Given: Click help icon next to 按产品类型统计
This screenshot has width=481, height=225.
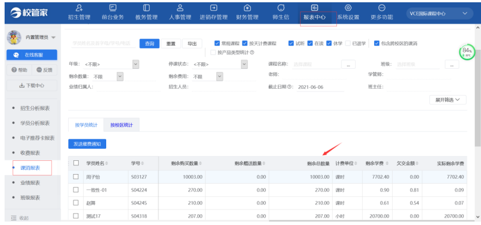Looking at the screenshot, I should coord(252,52).
